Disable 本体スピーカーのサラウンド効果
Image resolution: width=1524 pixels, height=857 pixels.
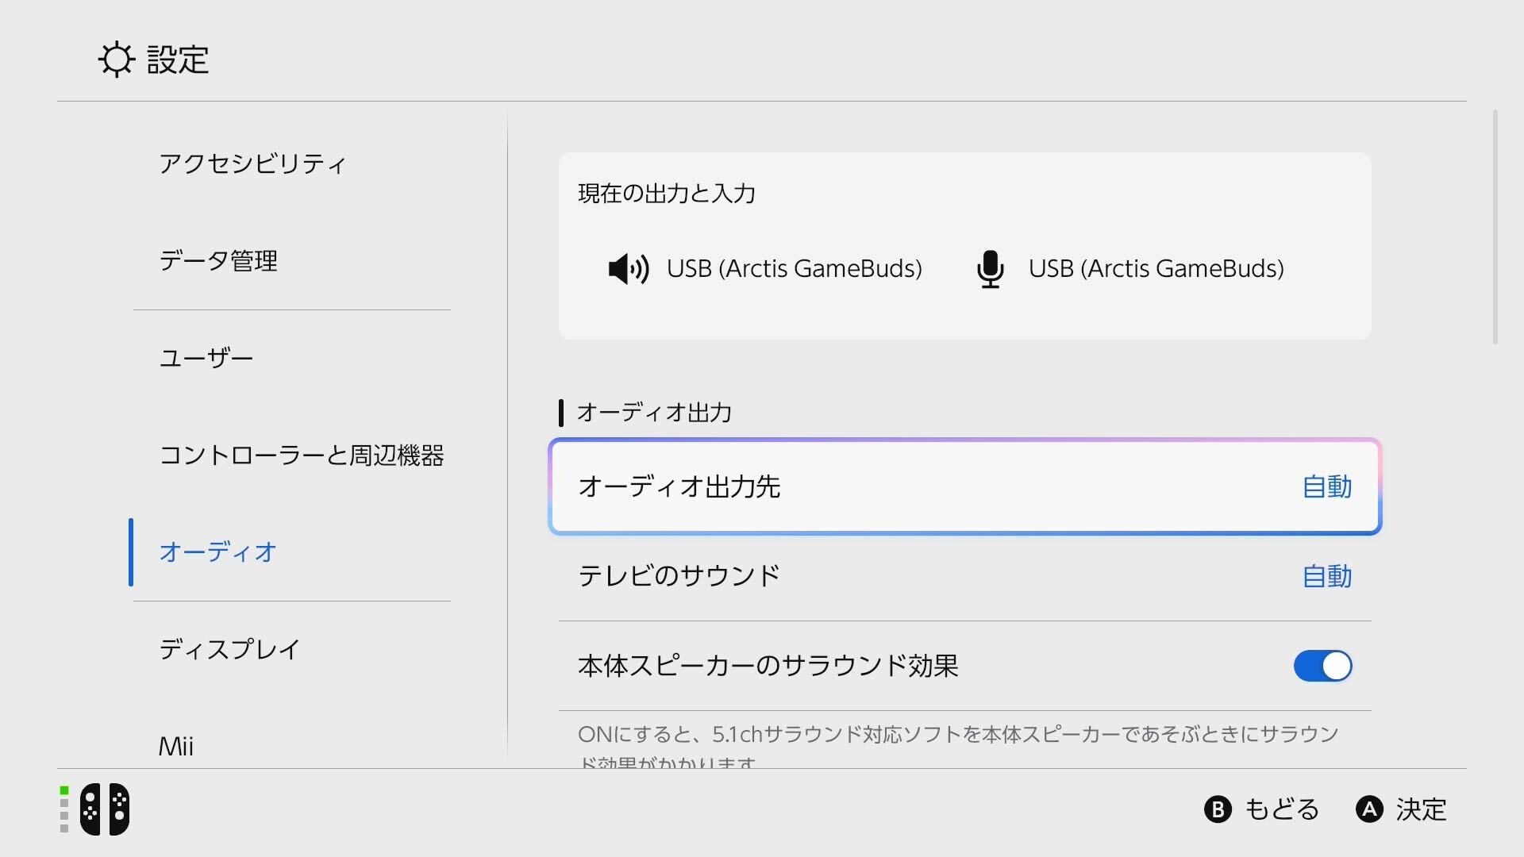(1322, 667)
